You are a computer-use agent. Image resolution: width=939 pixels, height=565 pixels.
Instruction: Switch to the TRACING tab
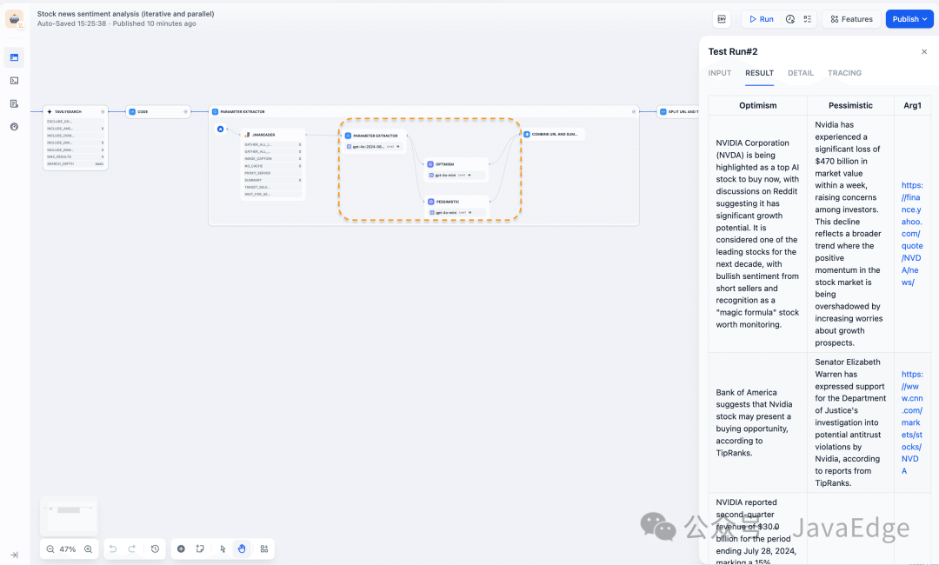(x=844, y=73)
